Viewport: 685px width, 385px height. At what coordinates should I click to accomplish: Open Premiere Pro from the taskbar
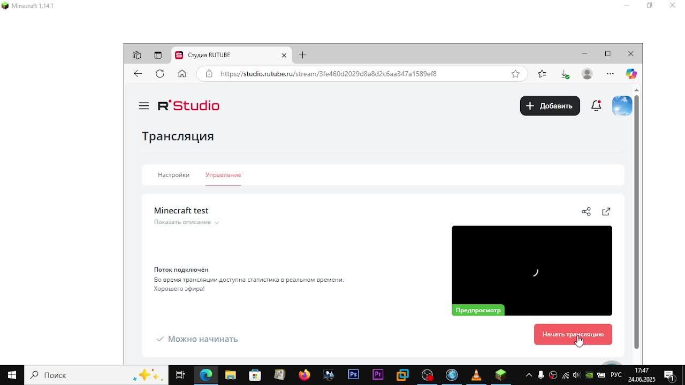(x=378, y=375)
